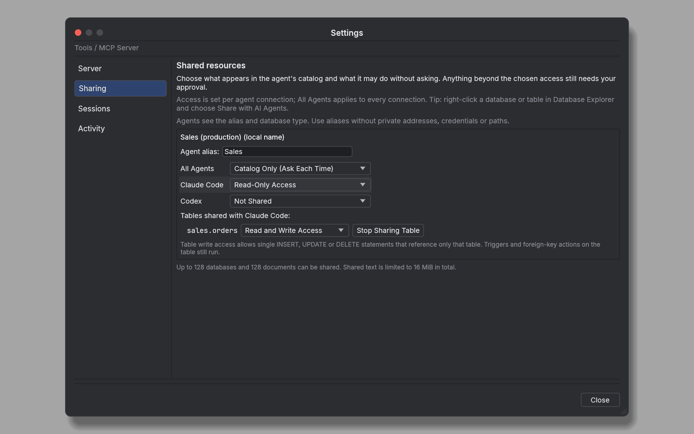
Task: Click the All Agents row label
Action: tap(197, 169)
